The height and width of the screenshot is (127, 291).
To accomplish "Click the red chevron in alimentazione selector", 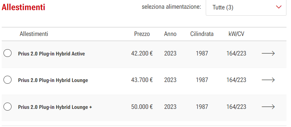I will pos(279,7).
